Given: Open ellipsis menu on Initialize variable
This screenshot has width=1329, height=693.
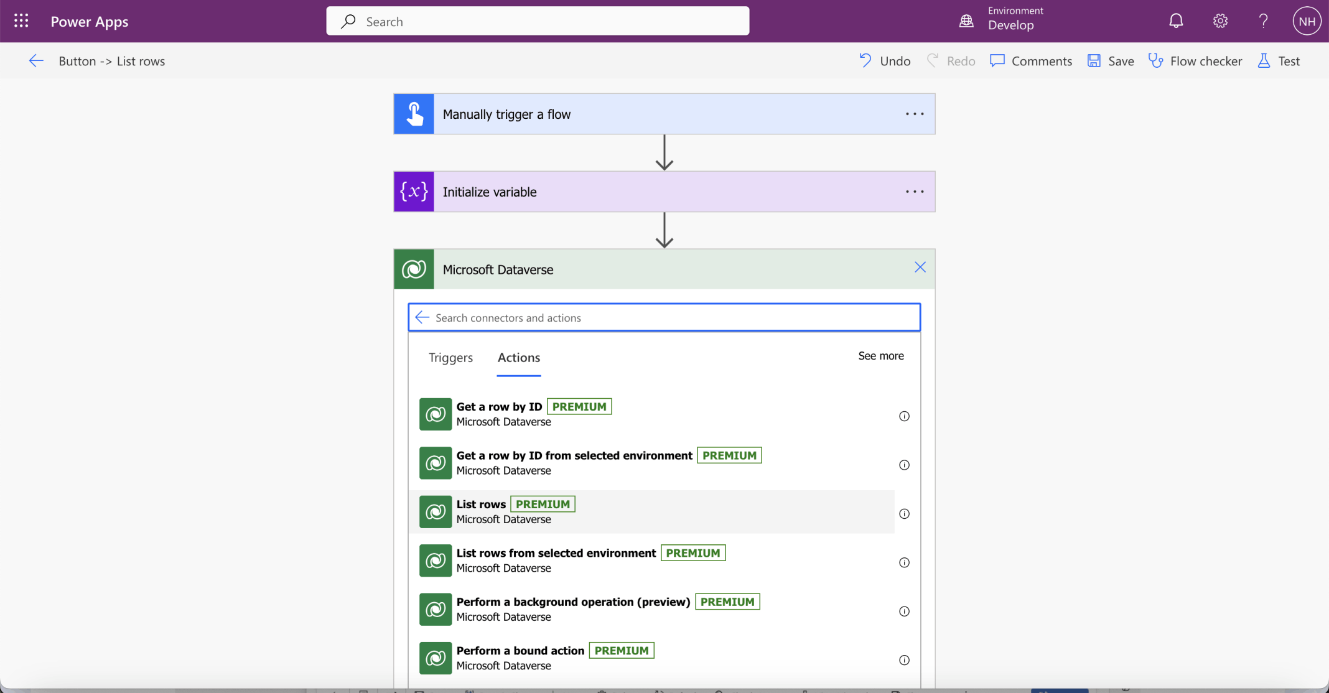Looking at the screenshot, I should point(914,192).
